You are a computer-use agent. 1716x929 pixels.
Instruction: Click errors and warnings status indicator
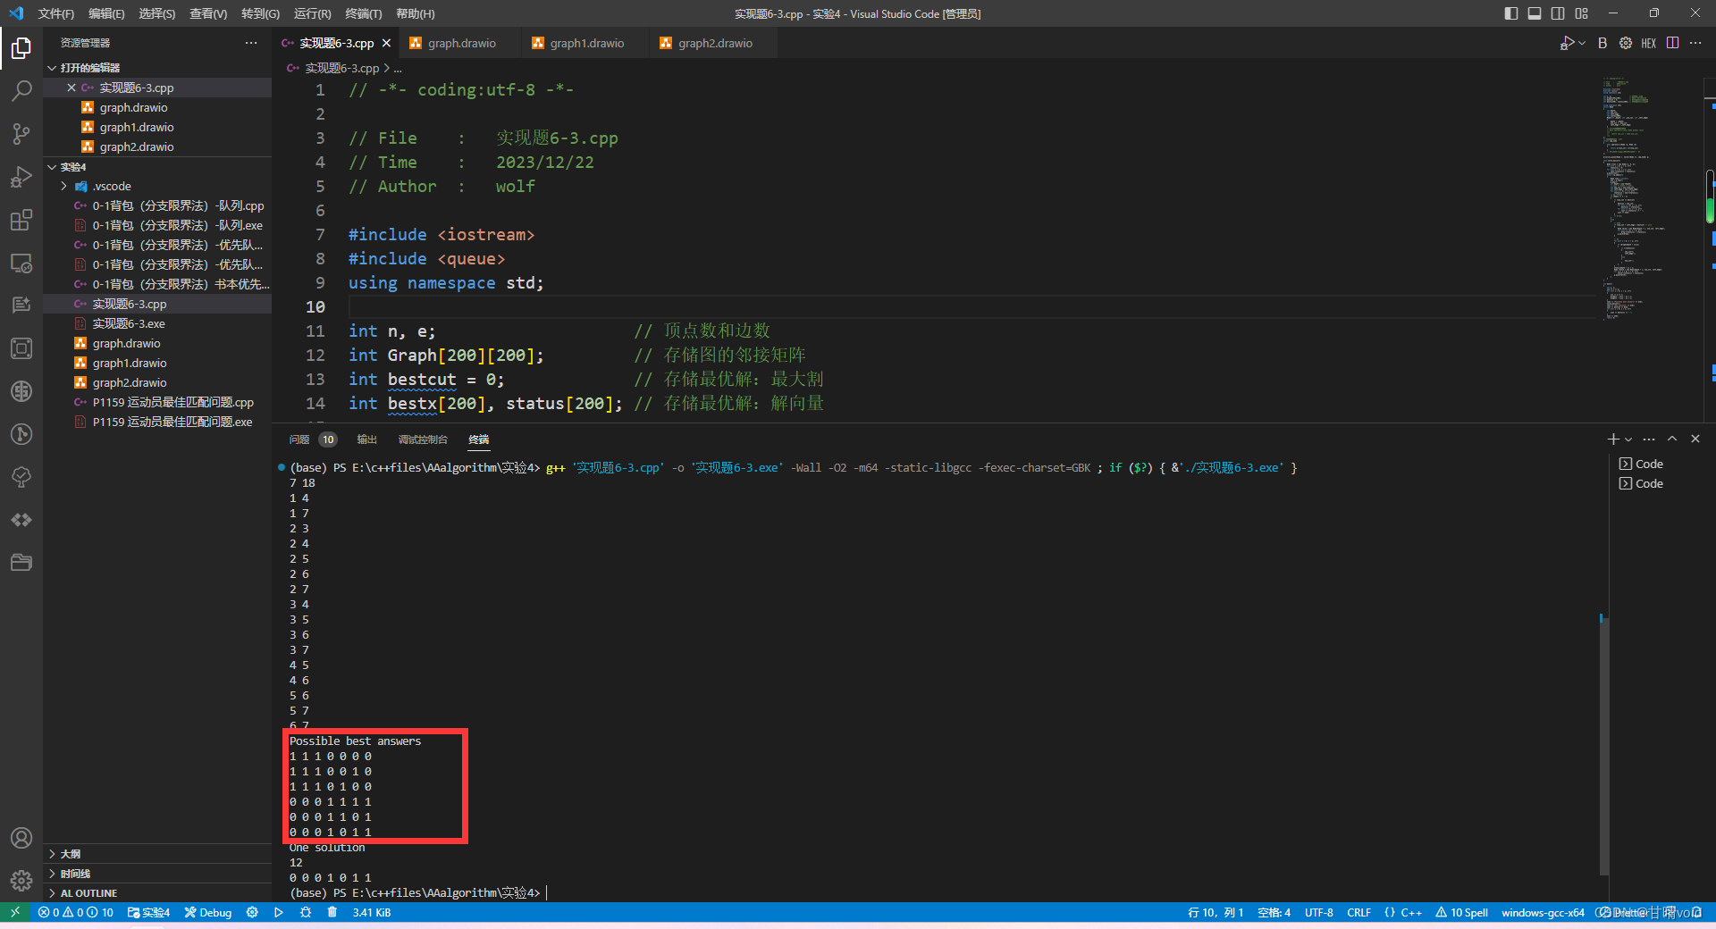76,912
